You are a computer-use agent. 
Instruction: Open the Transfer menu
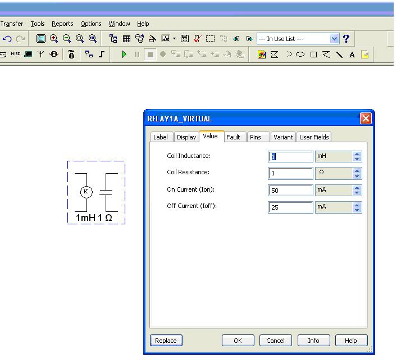click(12, 24)
